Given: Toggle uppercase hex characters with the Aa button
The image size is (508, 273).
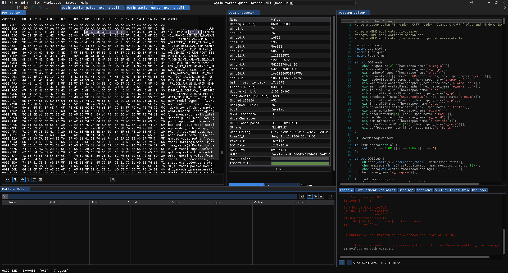Looking at the screenshot, I should click(7, 179).
